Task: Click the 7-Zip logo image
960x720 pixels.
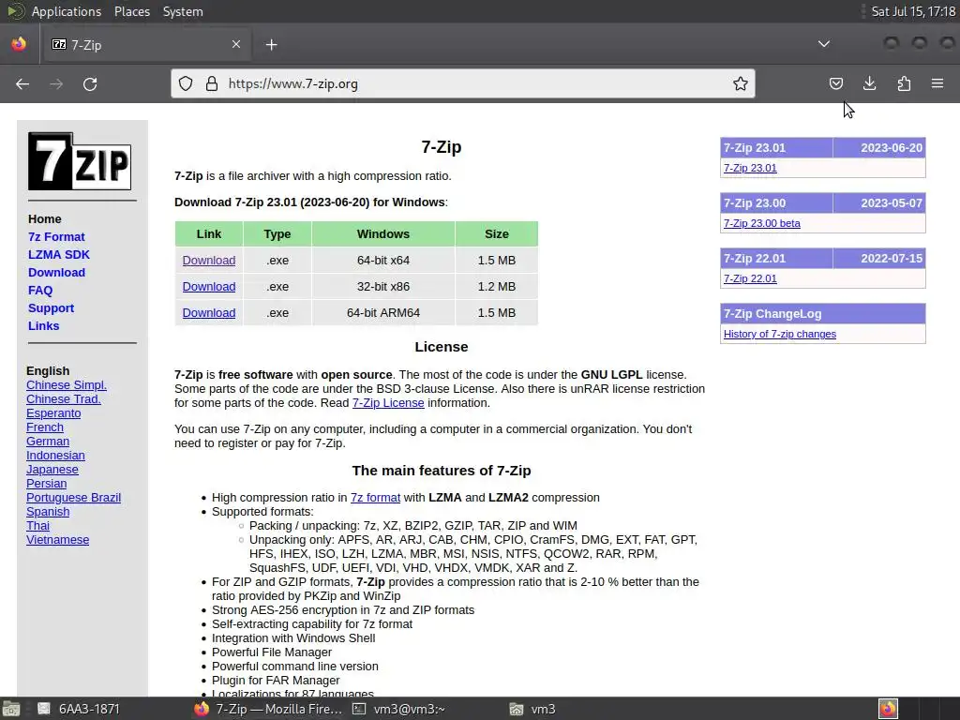Action: pos(80,161)
